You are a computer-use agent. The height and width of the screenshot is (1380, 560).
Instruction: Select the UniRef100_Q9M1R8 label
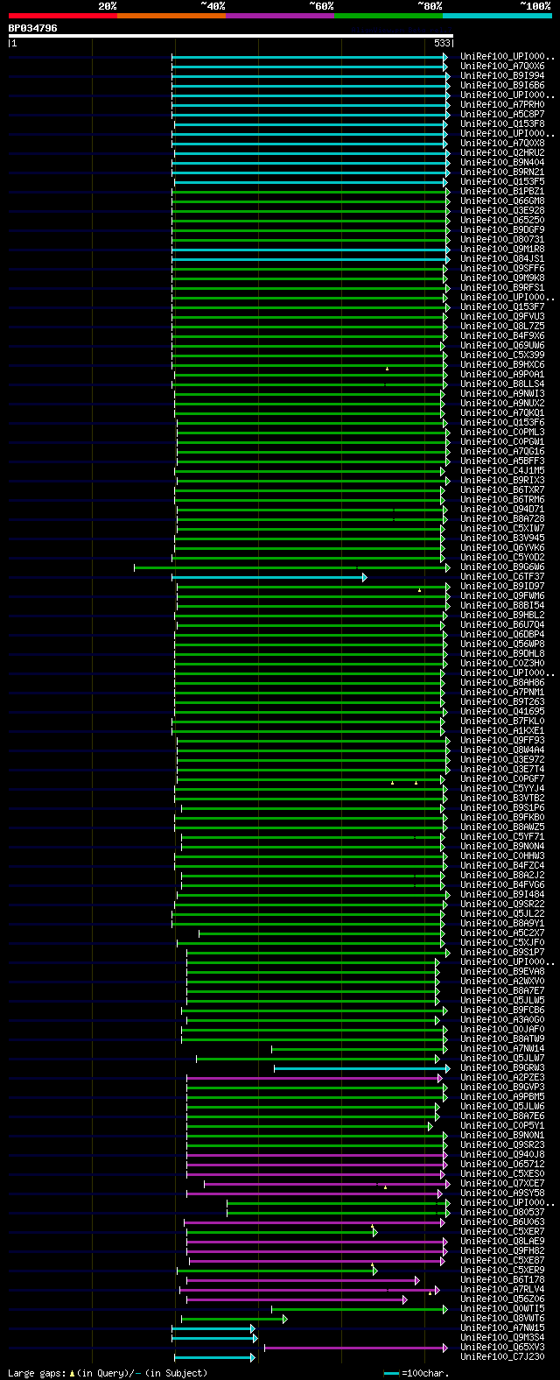click(502, 250)
